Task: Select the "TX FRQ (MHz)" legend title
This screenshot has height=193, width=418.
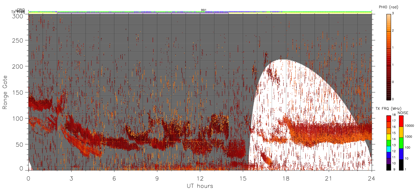Action: [388, 109]
